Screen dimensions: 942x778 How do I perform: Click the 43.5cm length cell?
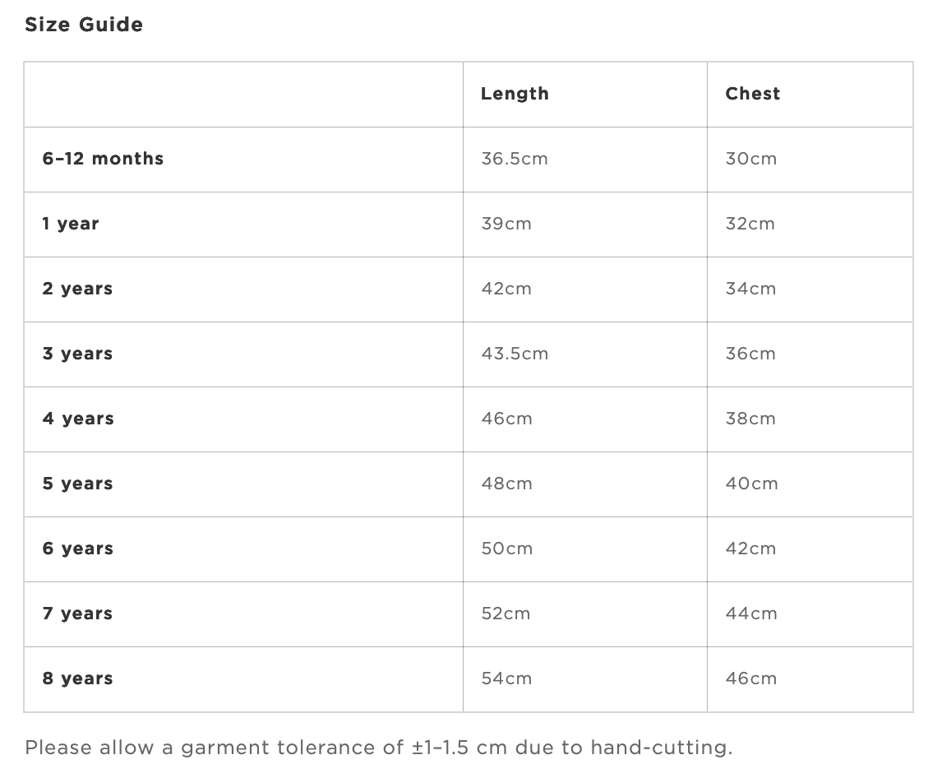point(585,354)
